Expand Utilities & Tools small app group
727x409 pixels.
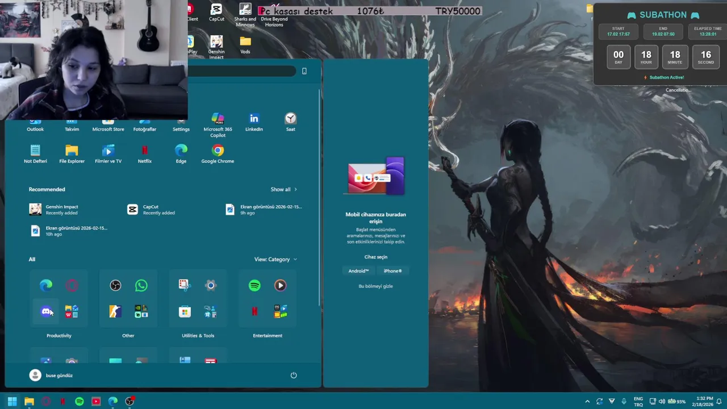[x=211, y=311]
